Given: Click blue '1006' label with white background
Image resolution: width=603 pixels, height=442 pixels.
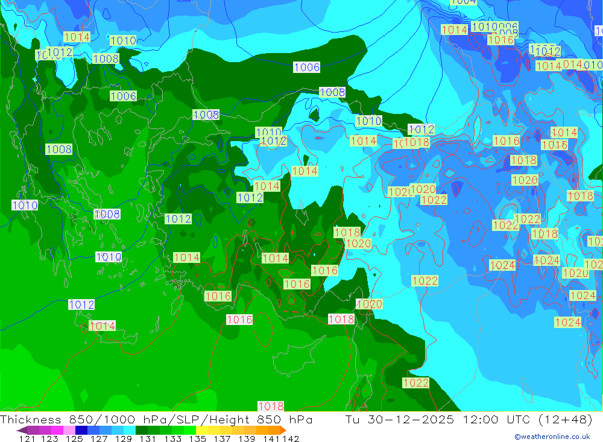Looking at the screenshot, I should [306, 68].
